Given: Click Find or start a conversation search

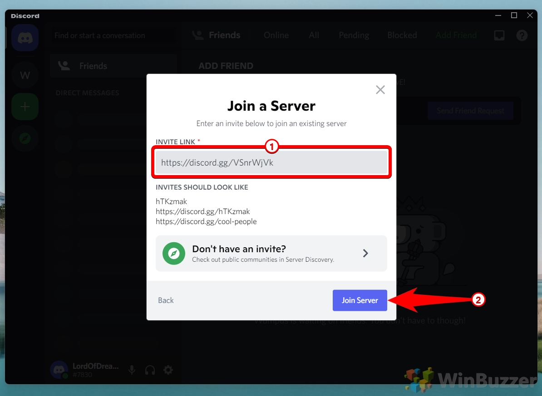Looking at the screenshot, I should 114,35.
